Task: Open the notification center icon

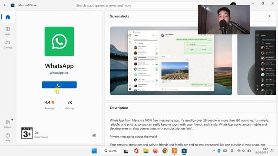Action: click(x=272, y=151)
